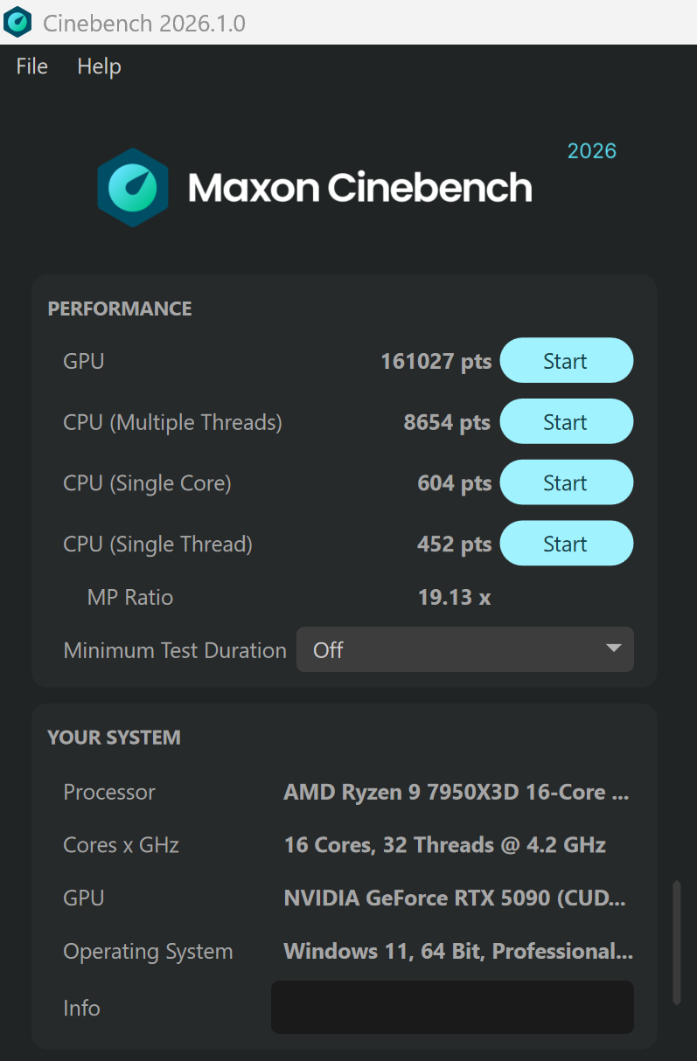697x1061 pixels.
Task: Open the Help menu
Action: point(98,66)
